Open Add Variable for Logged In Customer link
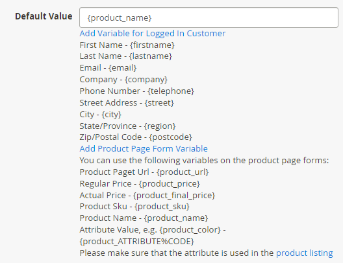Viewport: 343px width, 263px height. pos(153,34)
